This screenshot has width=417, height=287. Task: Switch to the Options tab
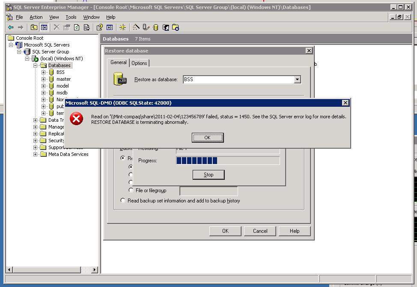tap(139, 63)
